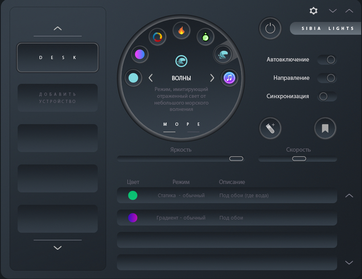This screenshot has height=279, width=362.
Task: Click the Режим column header
Action: click(x=181, y=182)
